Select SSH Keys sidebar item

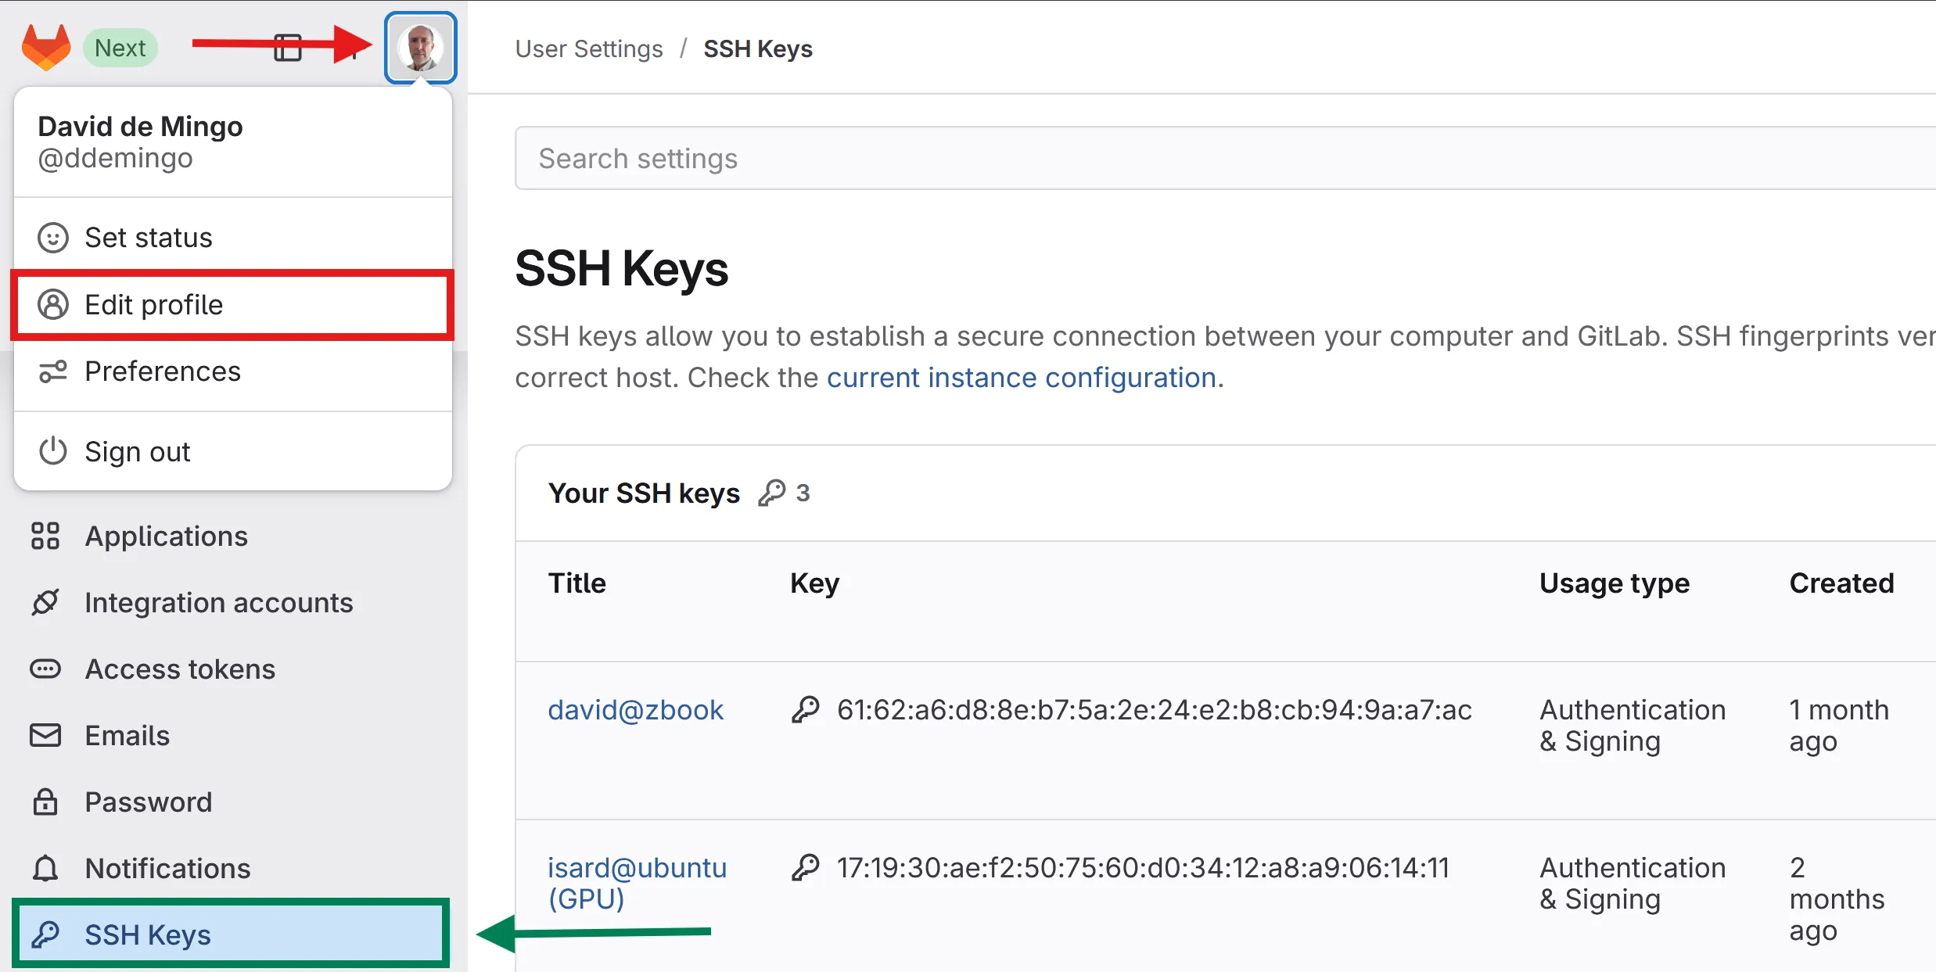[x=148, y=935]
